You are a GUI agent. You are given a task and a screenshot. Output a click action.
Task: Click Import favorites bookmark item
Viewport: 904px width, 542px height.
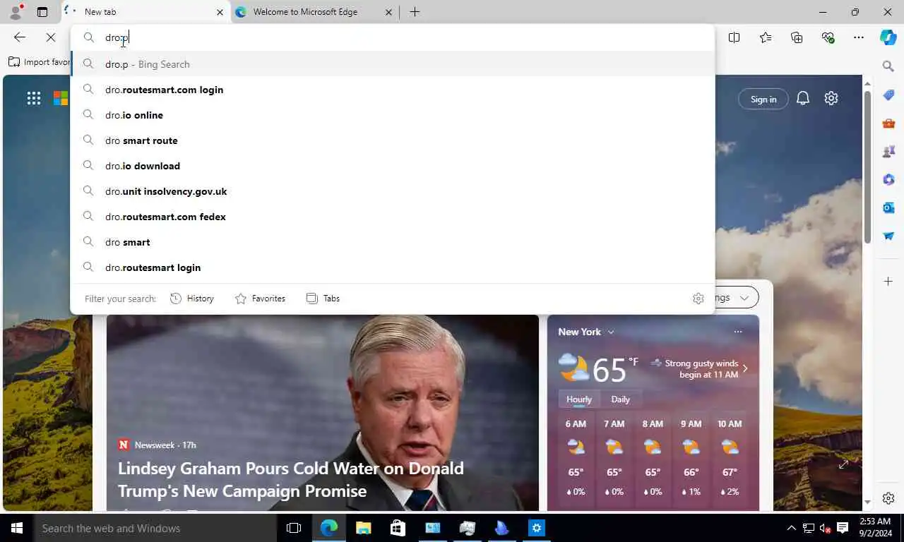pyautogui.click(x=39, y=62)
